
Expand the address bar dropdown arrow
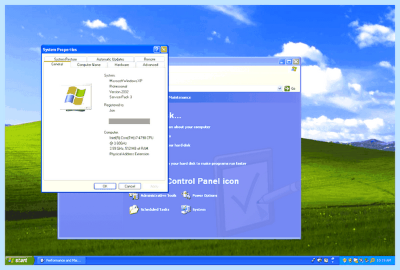pyautogui.click(x=279, y=89)
